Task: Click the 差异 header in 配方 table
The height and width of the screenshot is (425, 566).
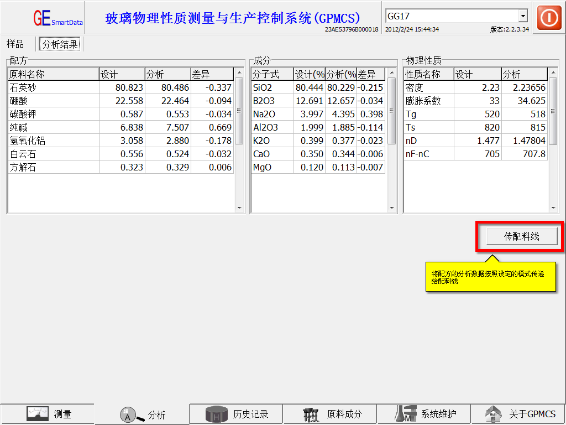Action: point(212,74)
